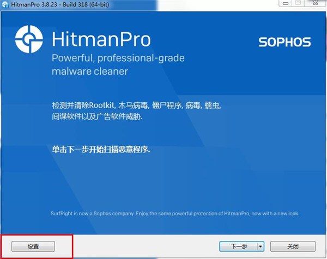This screenshot has width=327, height=259.
Task: Click 下一步 to start scanning
Action: (238, 246)
